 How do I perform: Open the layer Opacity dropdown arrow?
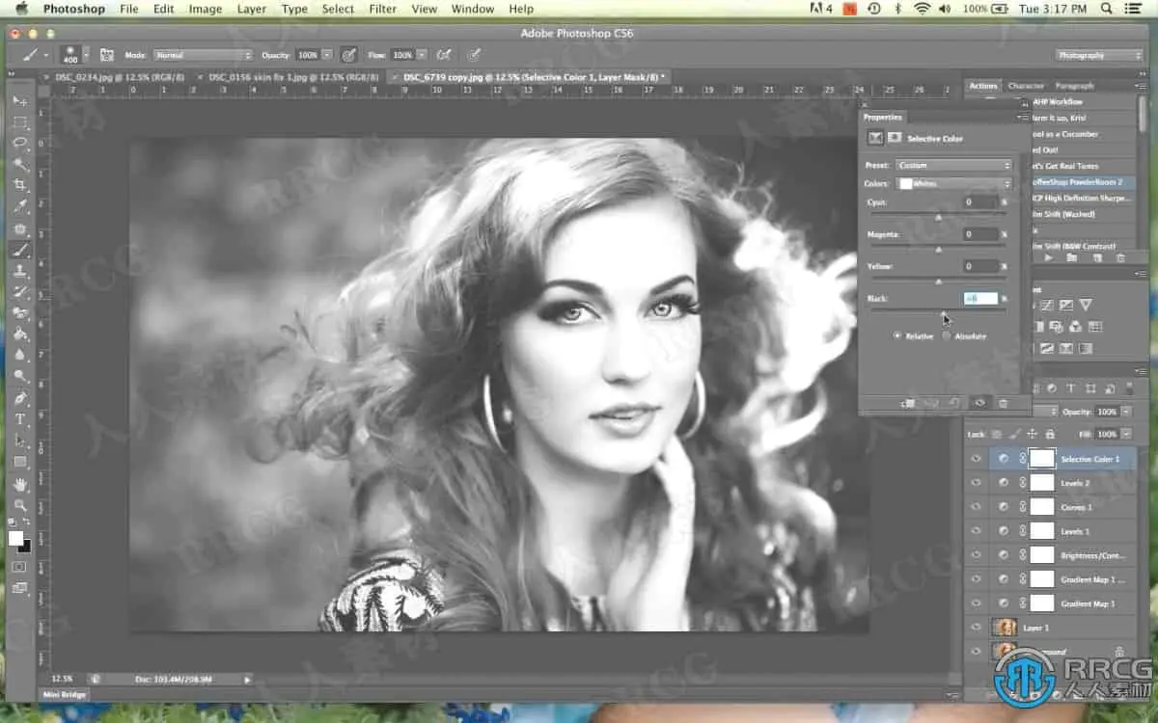click(x=1126, y=412)
